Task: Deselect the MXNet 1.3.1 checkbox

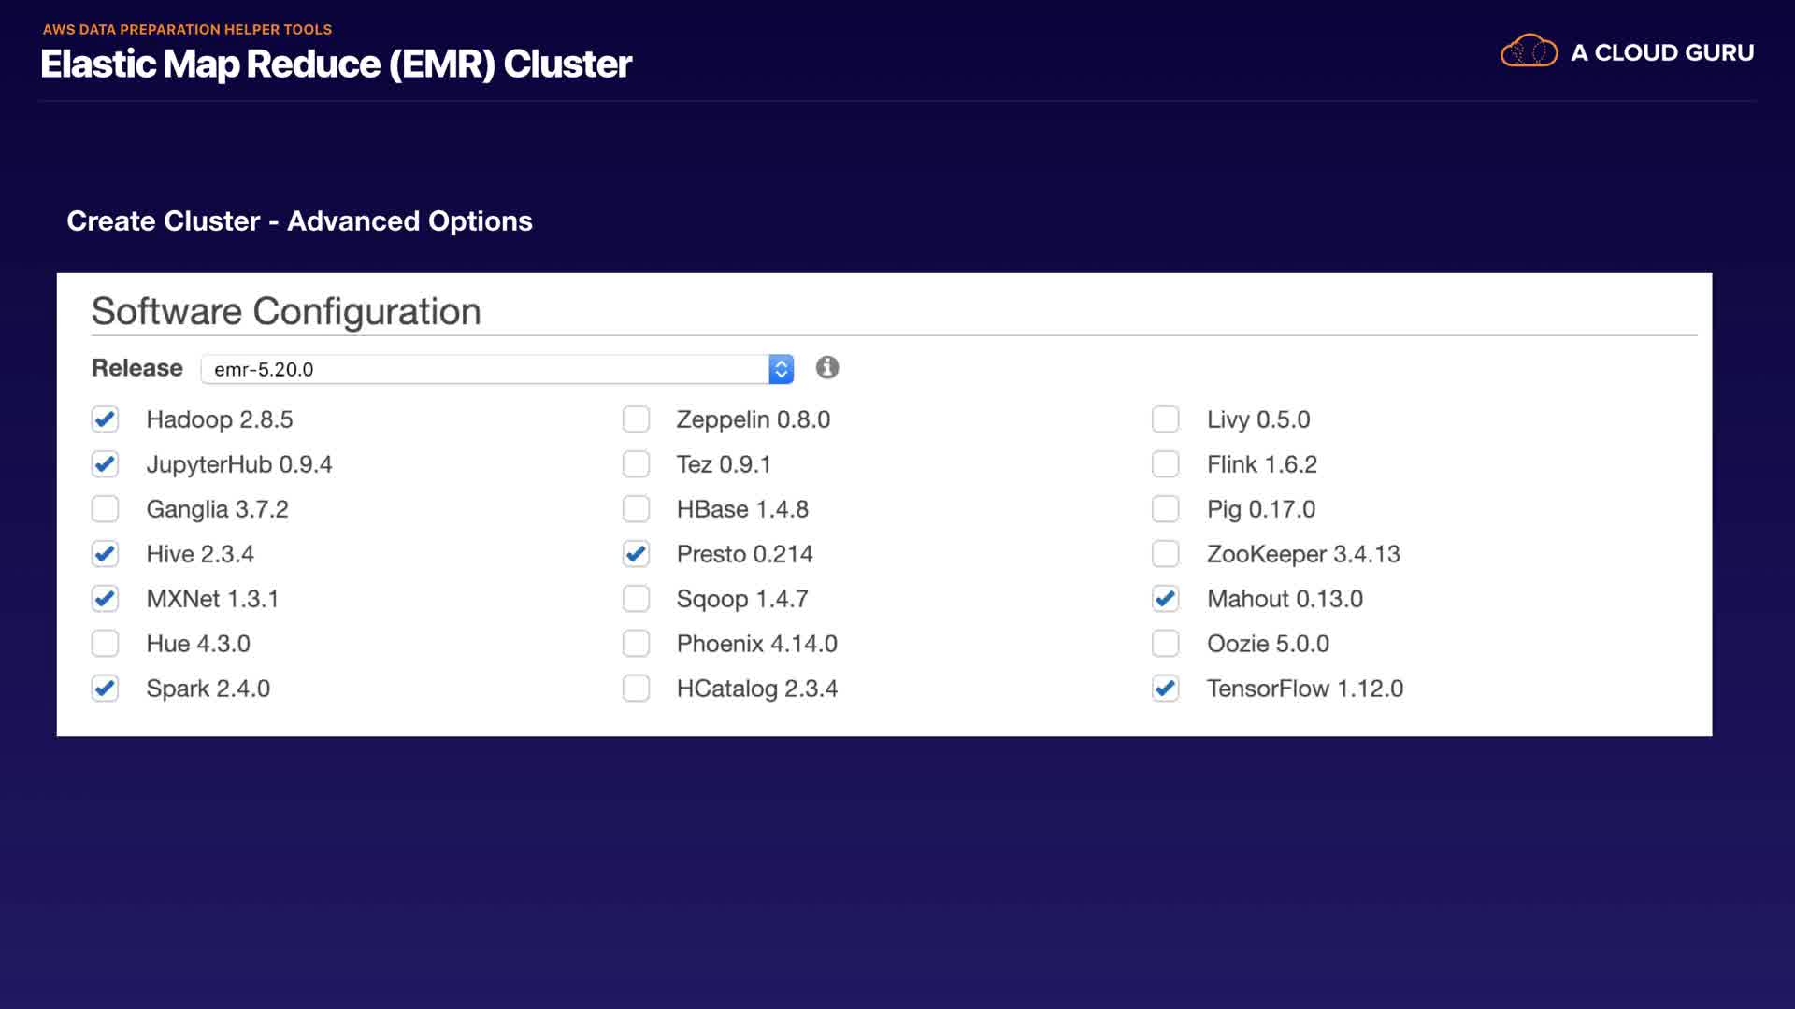Action: (x=106, y=599)
